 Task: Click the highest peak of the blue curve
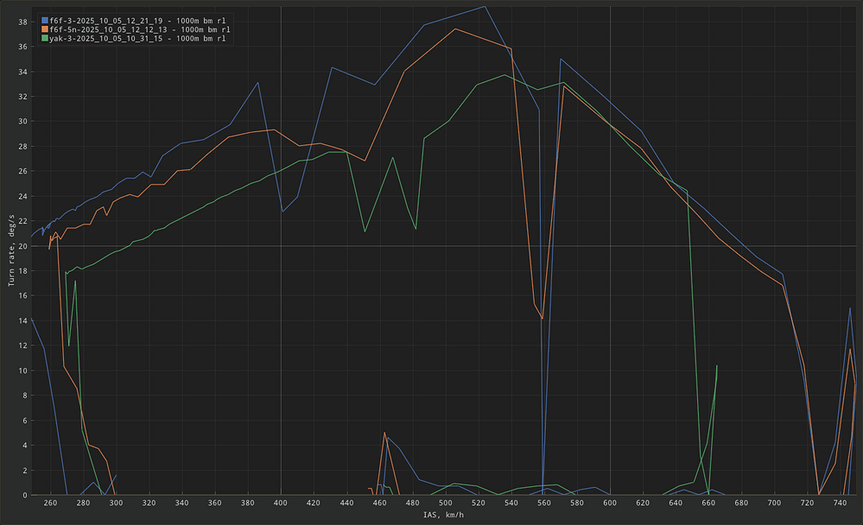(x=485, y=6)
